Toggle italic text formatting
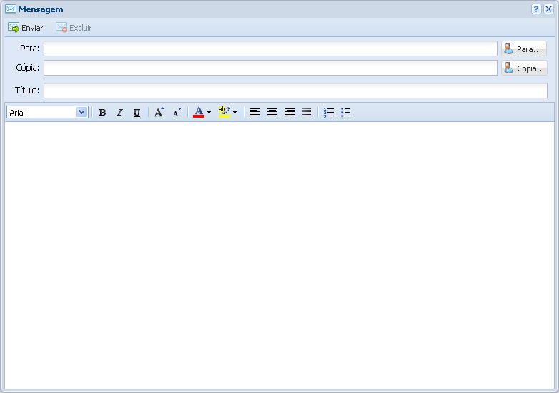Viewport: 559px width, 393px height. 119,113
